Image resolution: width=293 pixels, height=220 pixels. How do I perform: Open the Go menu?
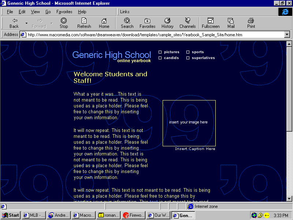tap(48, 12)
